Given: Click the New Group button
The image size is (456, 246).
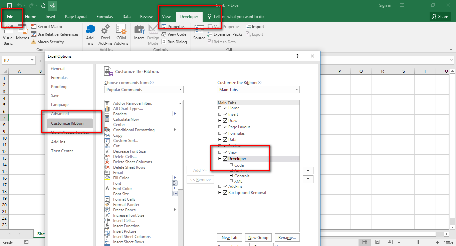Looking at the screenshot, I should pos(258,237).
